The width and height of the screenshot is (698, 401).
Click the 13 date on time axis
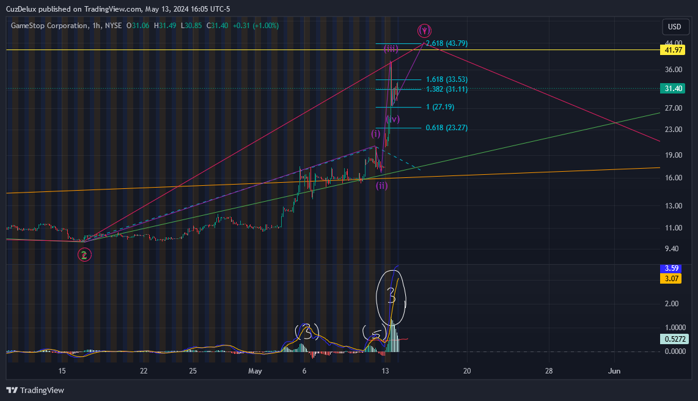click(385, 370)
